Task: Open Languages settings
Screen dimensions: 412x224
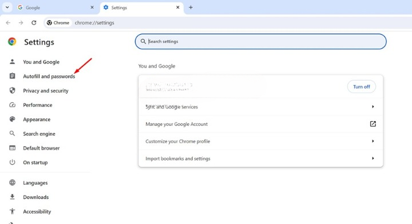Action: (35, 183)
